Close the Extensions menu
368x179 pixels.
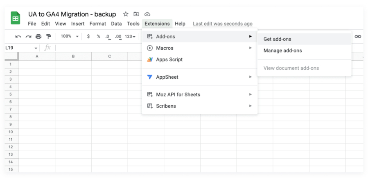coord(157,24)
